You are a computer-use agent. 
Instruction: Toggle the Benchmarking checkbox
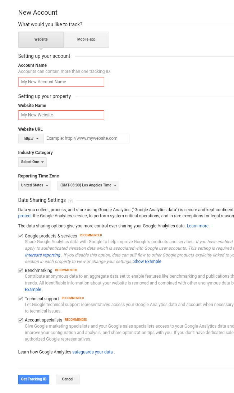pos(20,271)
